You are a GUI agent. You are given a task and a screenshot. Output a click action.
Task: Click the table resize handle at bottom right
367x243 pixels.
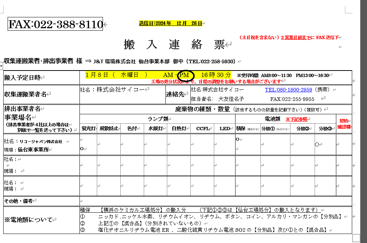[356, 238]
